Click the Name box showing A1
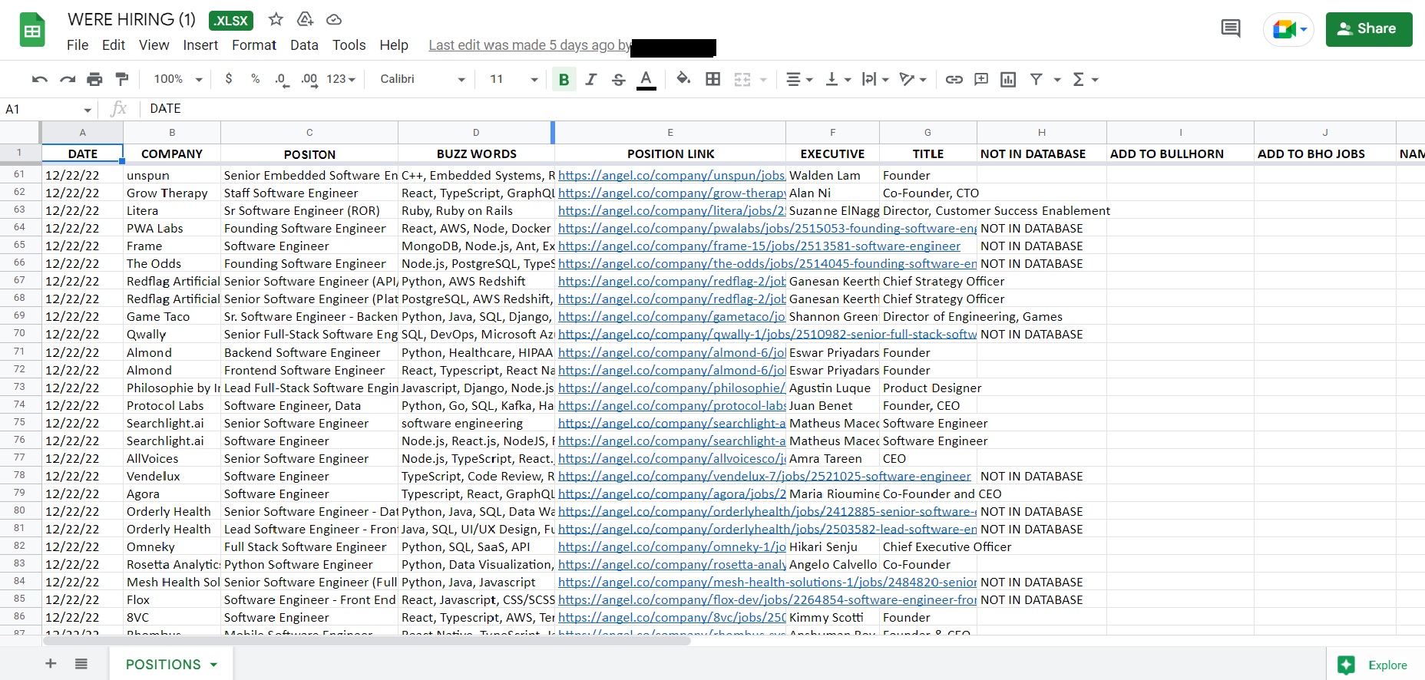Image resolution: width=1425 pixels, height=680 pixels. 48,109
